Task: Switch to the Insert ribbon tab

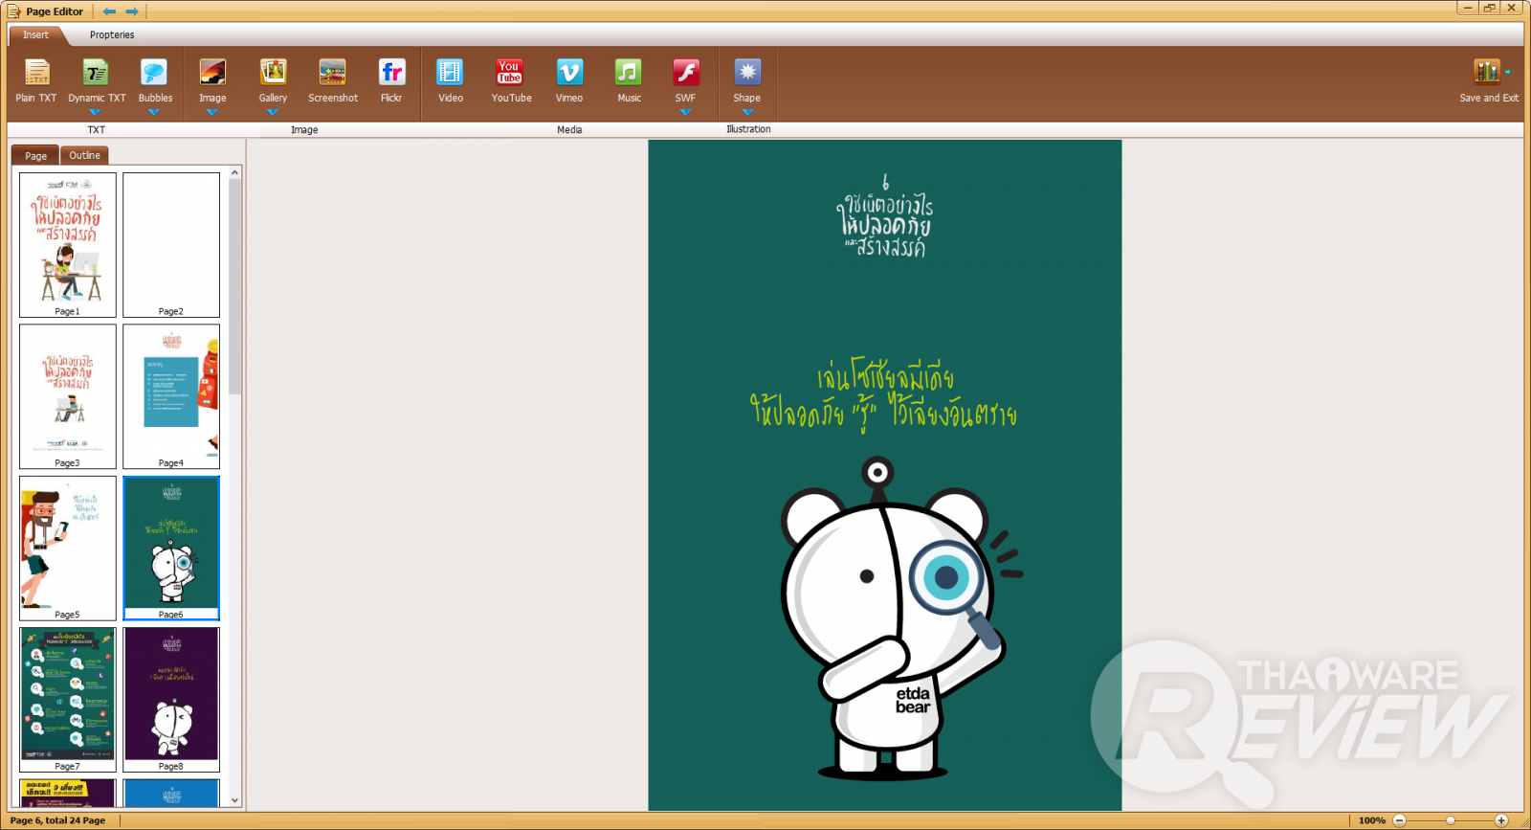Action: click(35, 35)
